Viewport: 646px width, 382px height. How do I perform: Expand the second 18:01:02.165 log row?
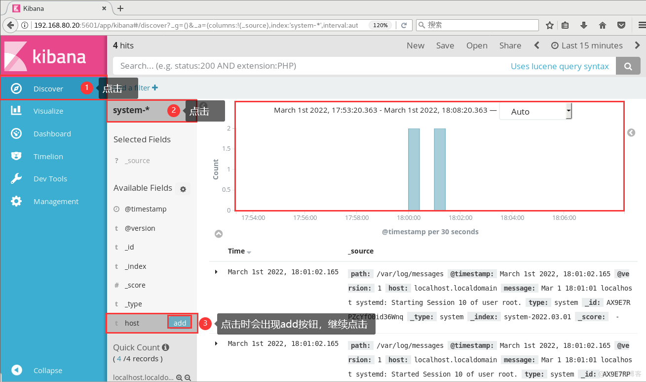[x=216, y=343]
